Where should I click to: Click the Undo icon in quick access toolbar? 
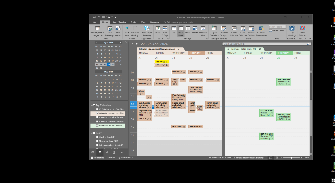(99, 17)
